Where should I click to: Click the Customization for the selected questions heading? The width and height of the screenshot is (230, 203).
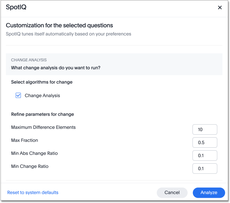click(59, 25)
